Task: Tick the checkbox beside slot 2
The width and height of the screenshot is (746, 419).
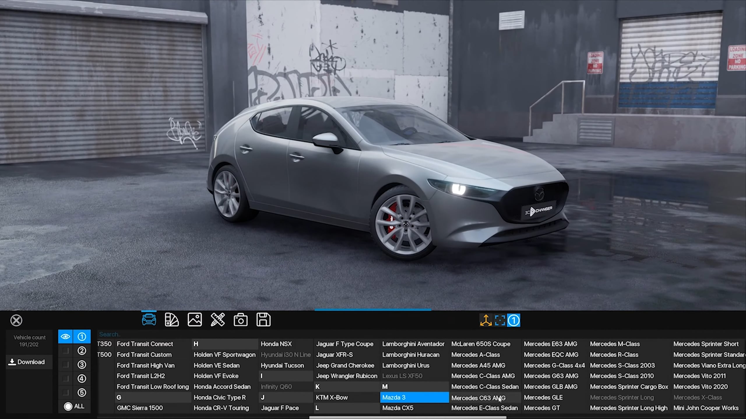Action: point(66,351)
